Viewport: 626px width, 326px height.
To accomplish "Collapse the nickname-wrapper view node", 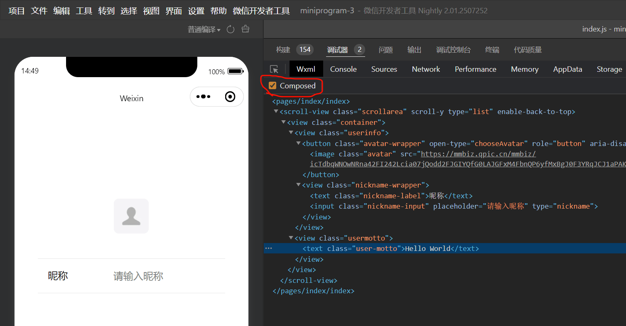I will [x=298, y=185].
